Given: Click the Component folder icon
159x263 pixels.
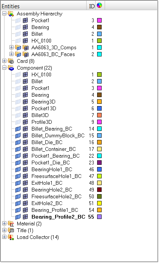Looking at the screenshot, I should point(11,68).
